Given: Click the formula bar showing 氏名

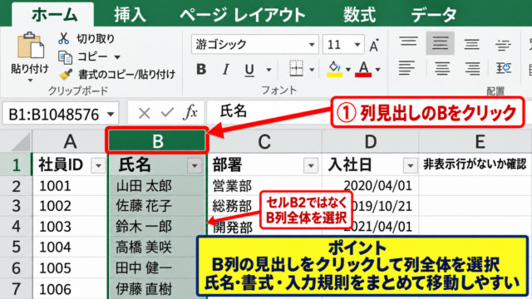Looking at the screenshot, I should pyautogui.click(x=268, y=112).
